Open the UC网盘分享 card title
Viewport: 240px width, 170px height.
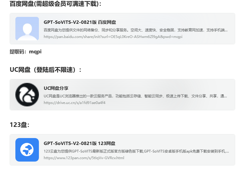pos(56,88)
